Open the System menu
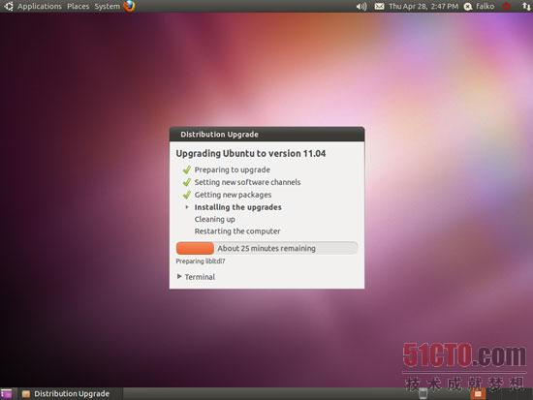 (107, 7)
